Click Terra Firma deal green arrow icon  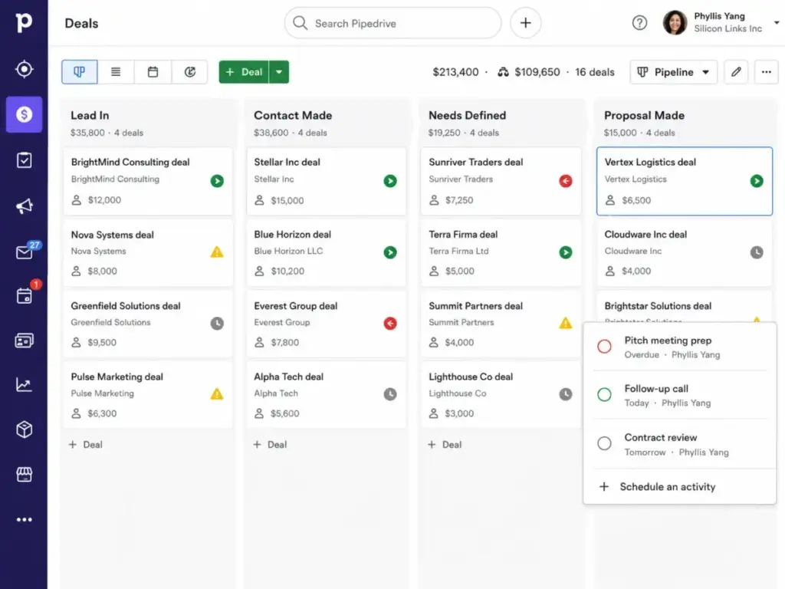coord(566,252)
